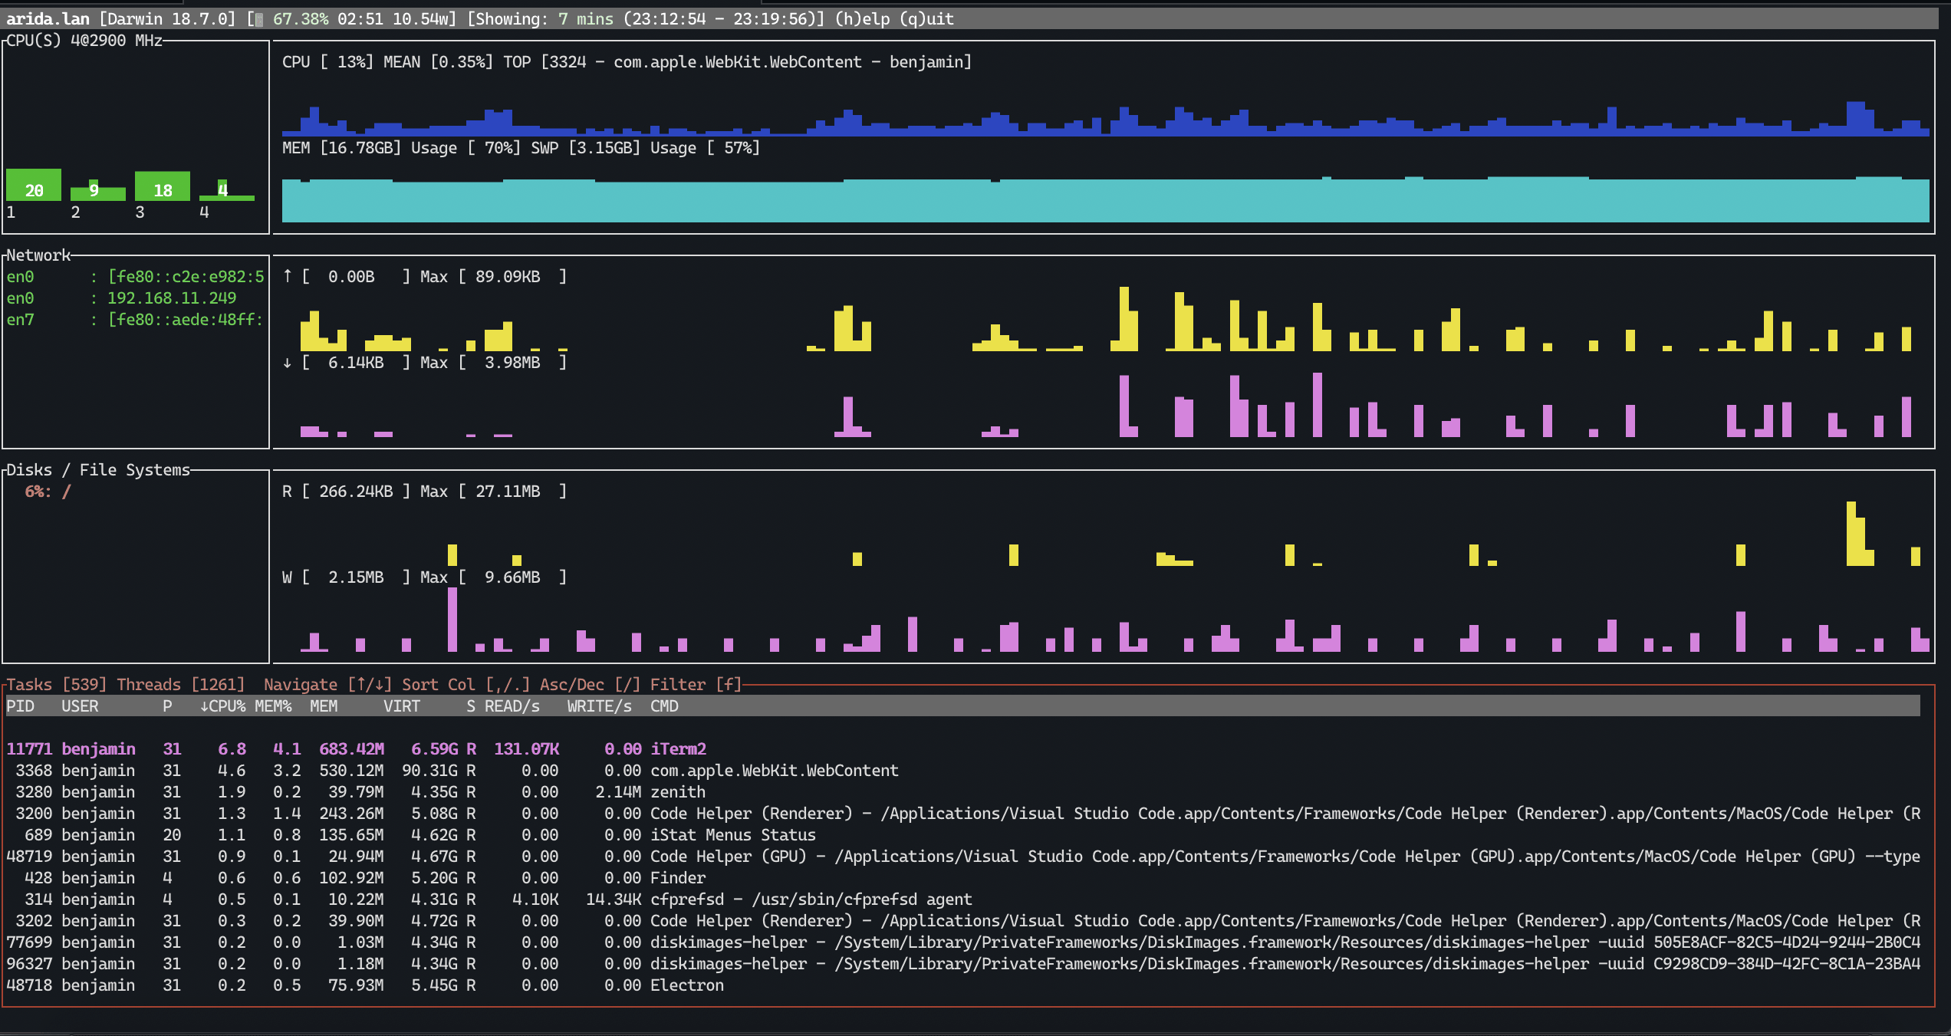Select the MEM% column header
This screenshot has height=1036, width=1951.
click(x=273, y=706)
